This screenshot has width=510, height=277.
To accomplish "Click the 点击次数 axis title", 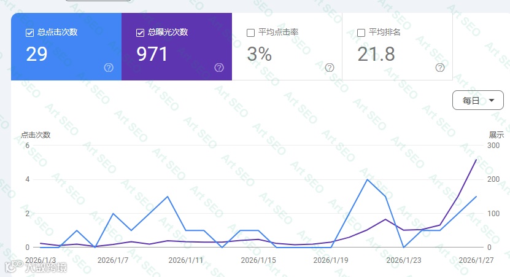I will pos(36,135).
